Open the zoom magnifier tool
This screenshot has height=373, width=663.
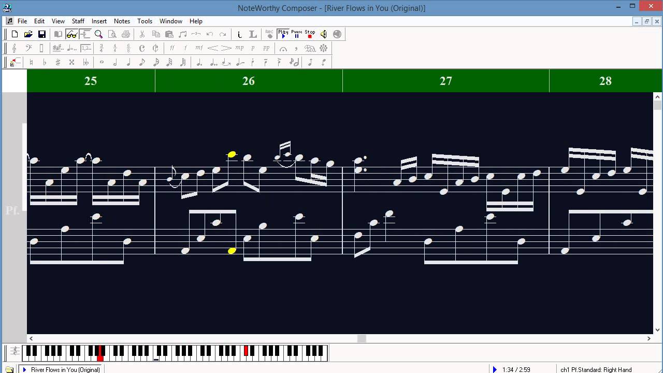pyautogui.click(x=98, y=34)
